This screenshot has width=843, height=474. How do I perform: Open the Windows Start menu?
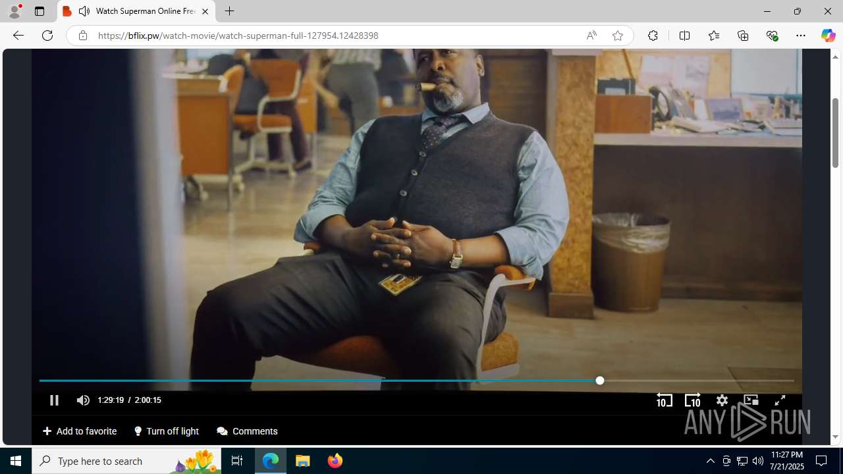[x=16, y=461]
